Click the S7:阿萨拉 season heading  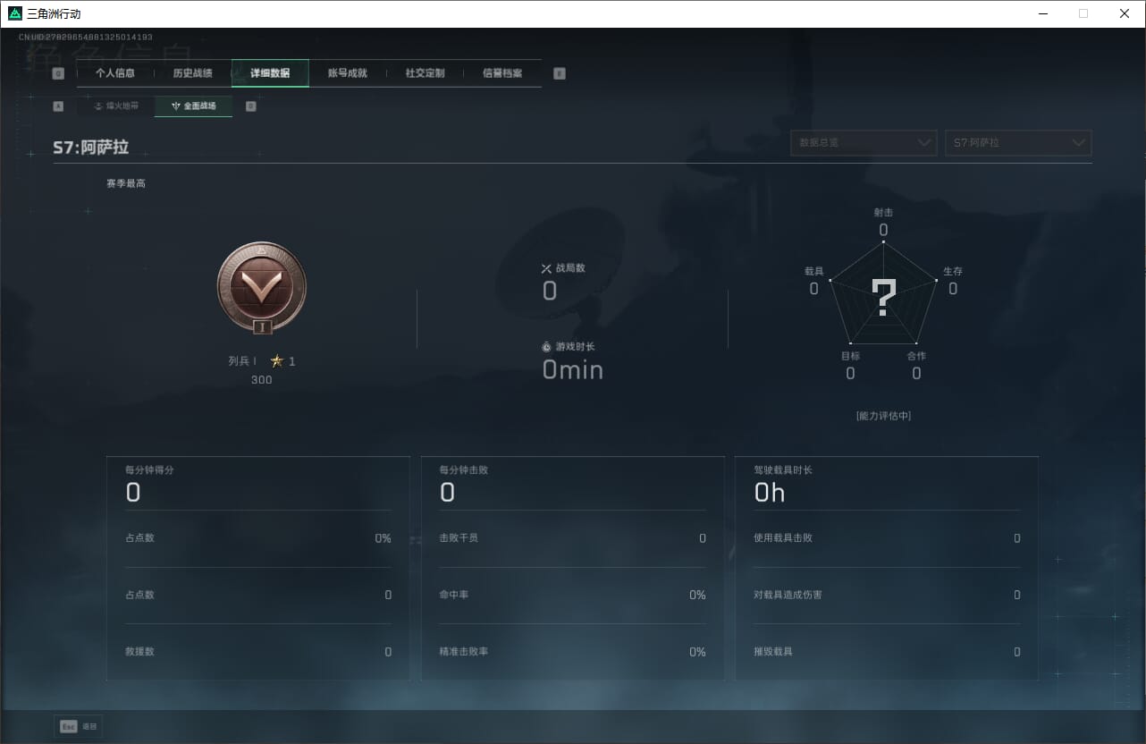[x=91, y=148]
